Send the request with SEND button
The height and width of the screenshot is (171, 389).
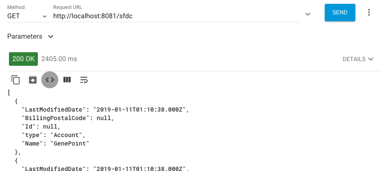pyautogui.click(x=340, y=12)
